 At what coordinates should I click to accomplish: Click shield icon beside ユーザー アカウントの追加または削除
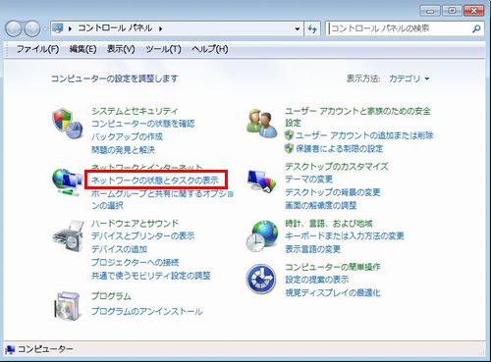pyautogui.click(x=289, y=135)
